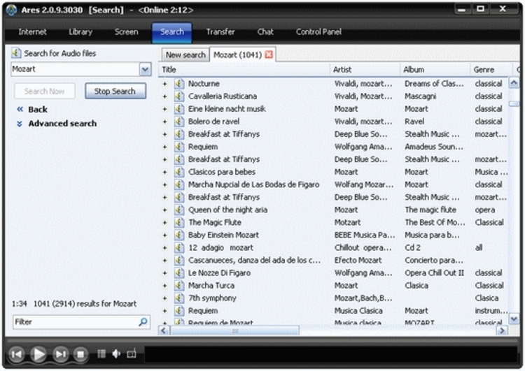Click the Mozart search text field
This screenshot has width=525, height=371.
coord(76,70)
